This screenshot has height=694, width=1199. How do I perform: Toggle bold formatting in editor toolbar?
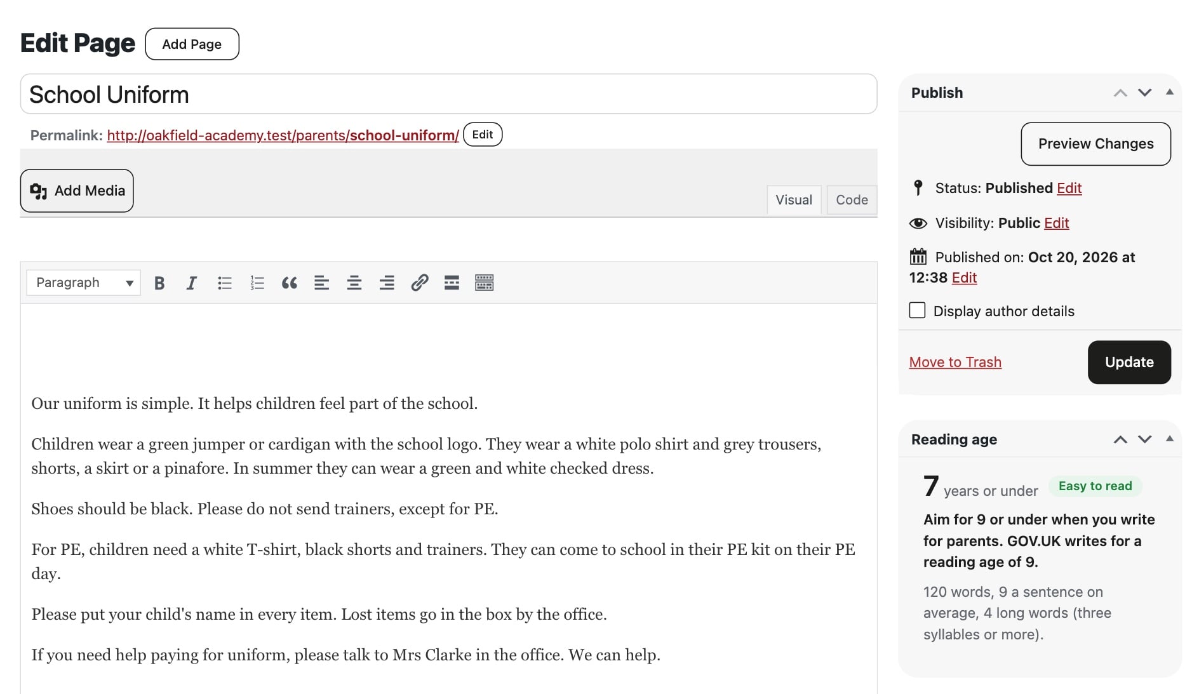159,283
